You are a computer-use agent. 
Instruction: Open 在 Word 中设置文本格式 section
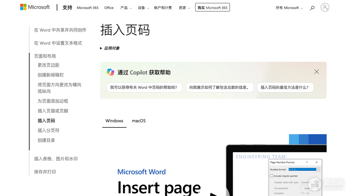coord(58,43)
